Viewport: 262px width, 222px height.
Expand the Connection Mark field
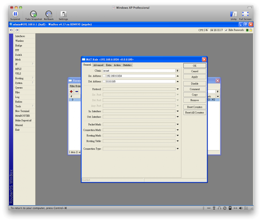pyautogui.click(x=178, y=130)
